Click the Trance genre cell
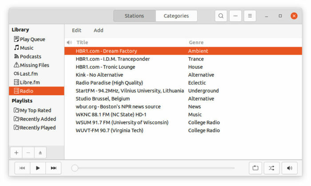Viewport: 311px width, 186px height. coord(196,59)
